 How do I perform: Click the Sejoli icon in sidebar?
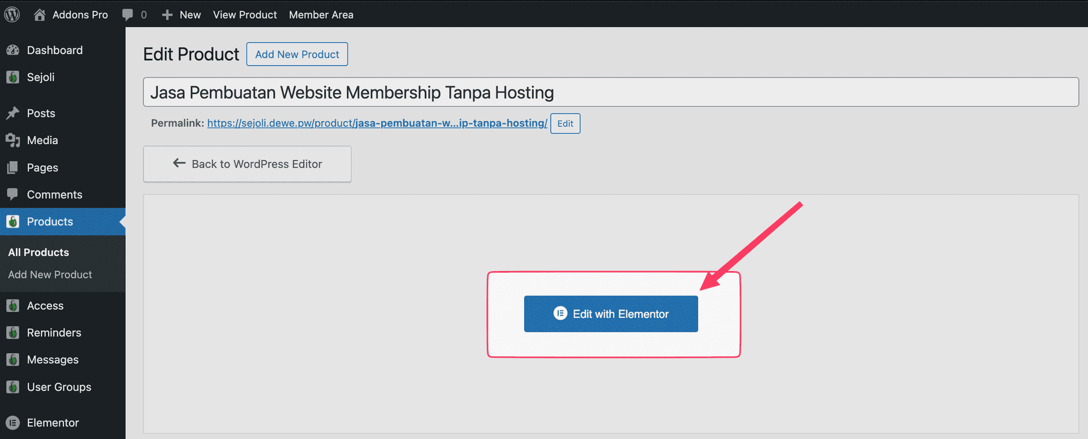click(12, 78)
